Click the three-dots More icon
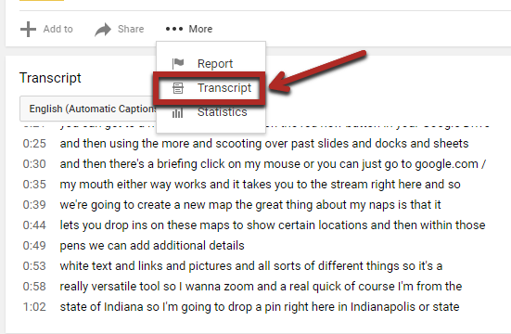The height and width of the screenshot is (334, 511). (x=174, y=29)
